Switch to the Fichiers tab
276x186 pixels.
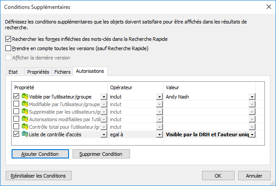coord(62,72)
